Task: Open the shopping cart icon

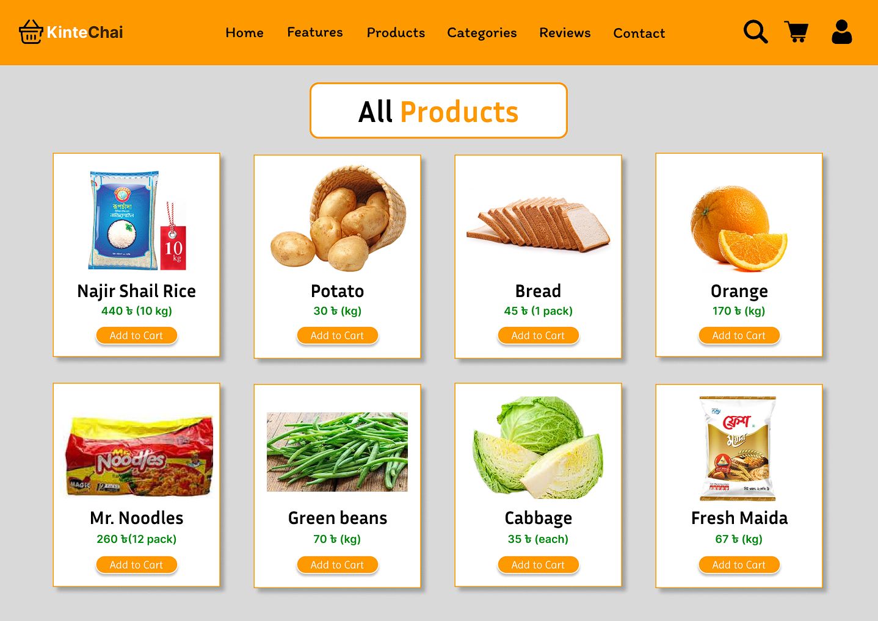Action: [x=797, y=32]
